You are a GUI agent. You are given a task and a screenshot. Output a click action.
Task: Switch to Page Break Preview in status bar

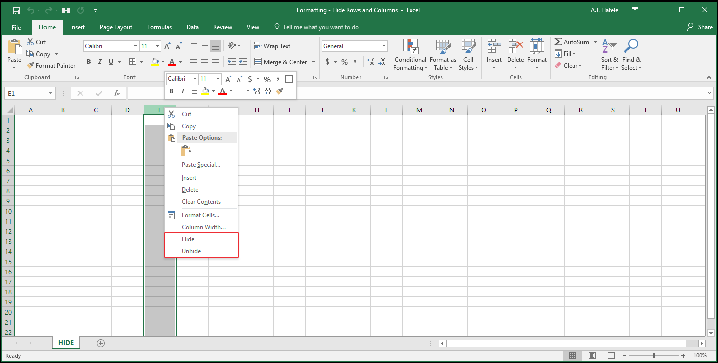click(611, 356)
